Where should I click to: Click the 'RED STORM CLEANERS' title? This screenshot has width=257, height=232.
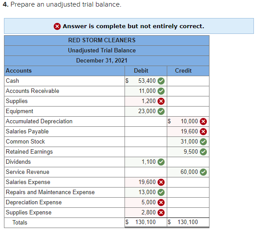pyautogui.click(x=102, y=41)
